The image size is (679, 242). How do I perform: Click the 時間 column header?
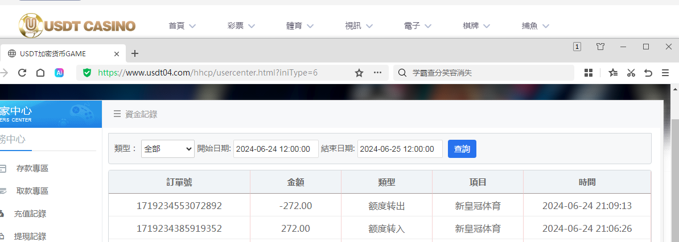[x=587, y=182]
